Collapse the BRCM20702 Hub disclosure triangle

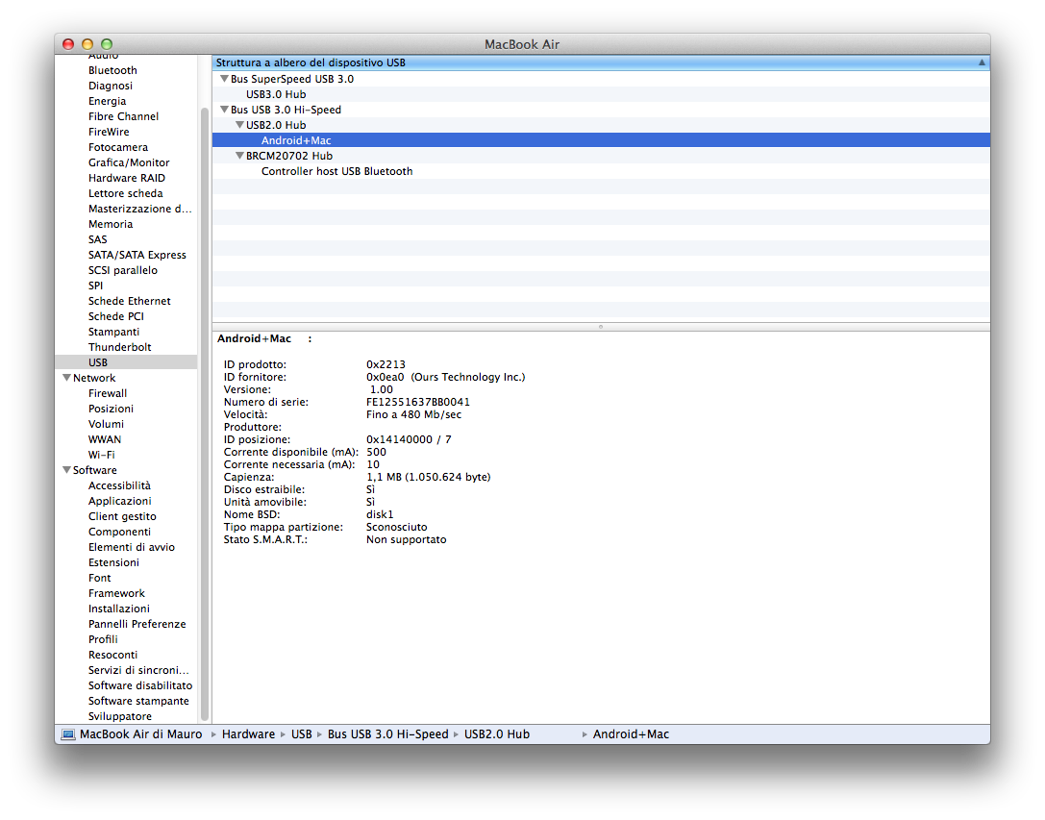[240, 156]
